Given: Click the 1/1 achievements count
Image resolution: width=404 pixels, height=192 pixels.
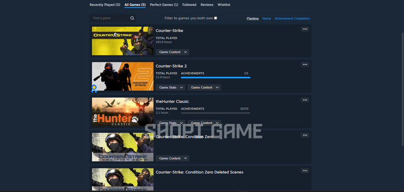Looking at the screenshot, I should (x=246, y=74).
